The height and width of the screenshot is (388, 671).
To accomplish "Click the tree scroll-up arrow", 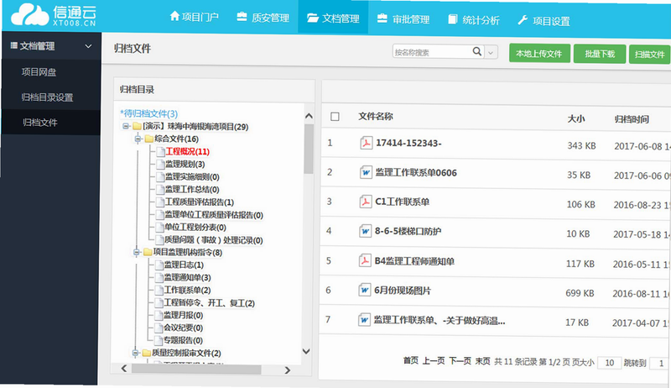I will point(309,116).
